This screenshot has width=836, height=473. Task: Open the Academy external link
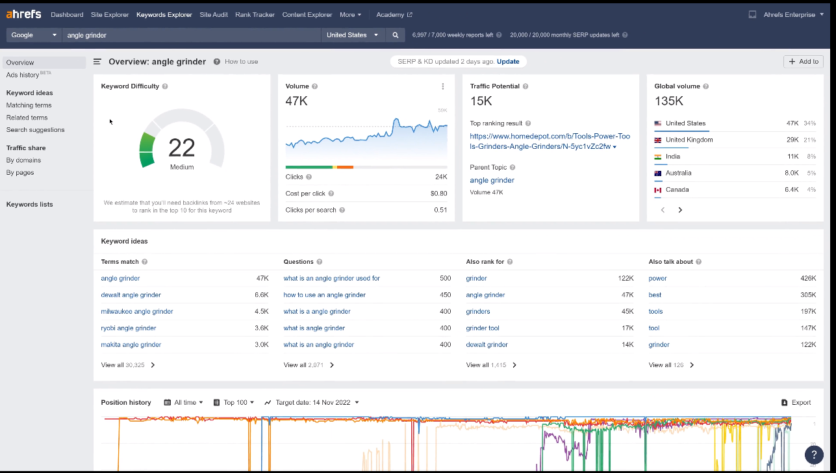394,14
